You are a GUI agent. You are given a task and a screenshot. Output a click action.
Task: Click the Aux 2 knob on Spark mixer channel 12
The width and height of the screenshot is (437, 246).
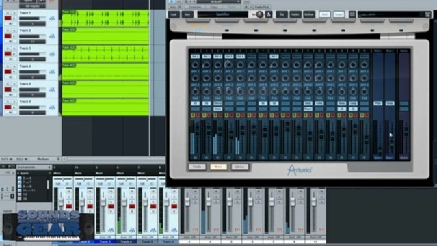[319, 79]
